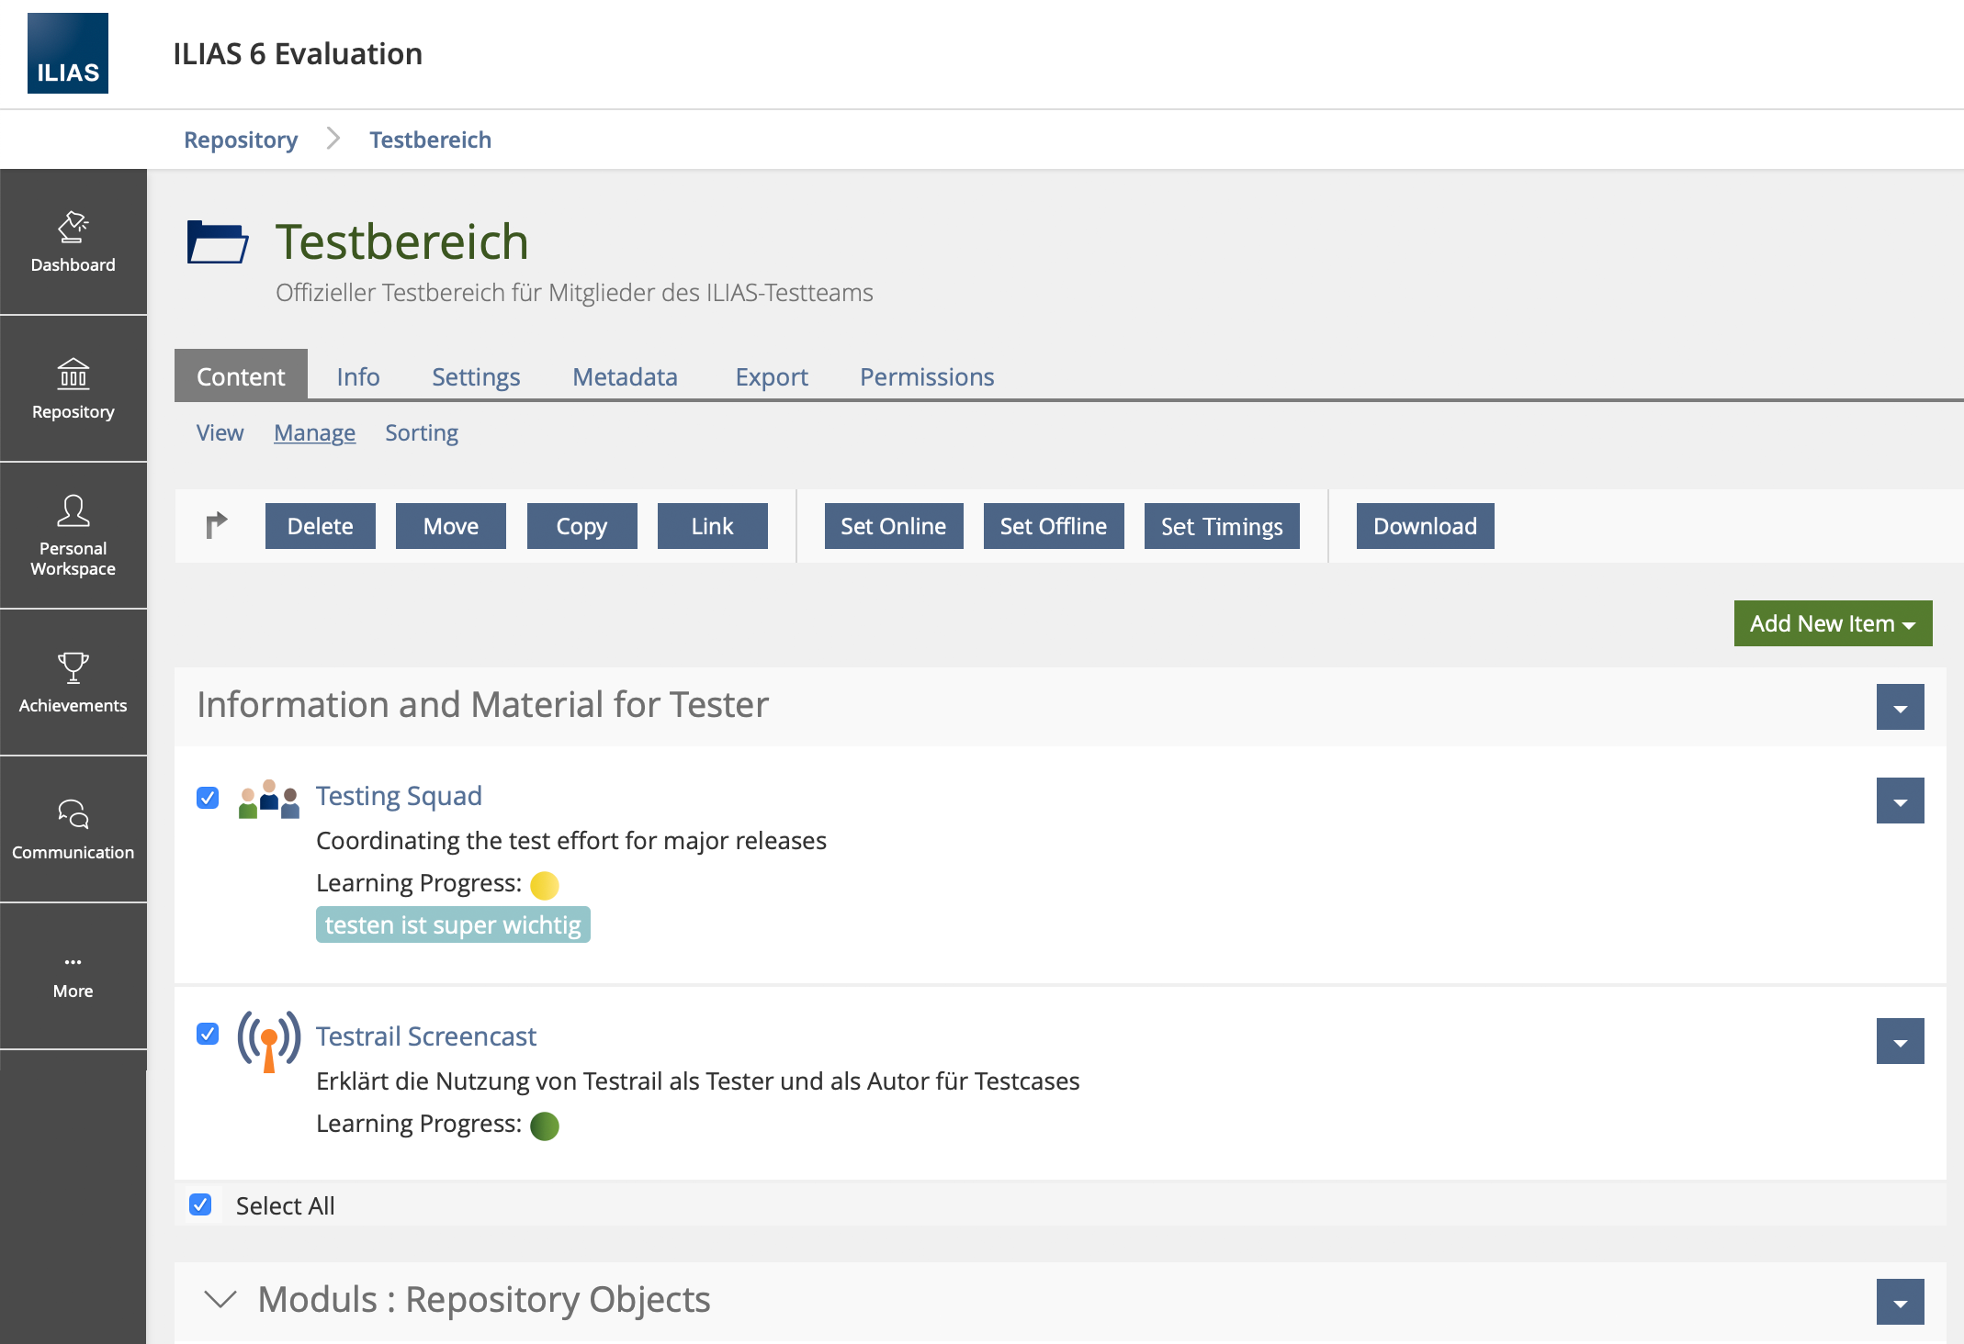Switch to the Sorting subtab

421,432
